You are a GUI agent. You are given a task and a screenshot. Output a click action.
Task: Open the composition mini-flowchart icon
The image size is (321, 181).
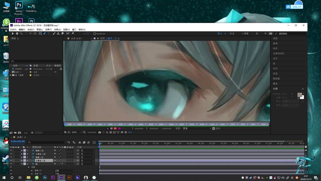(x=68, y=143)
